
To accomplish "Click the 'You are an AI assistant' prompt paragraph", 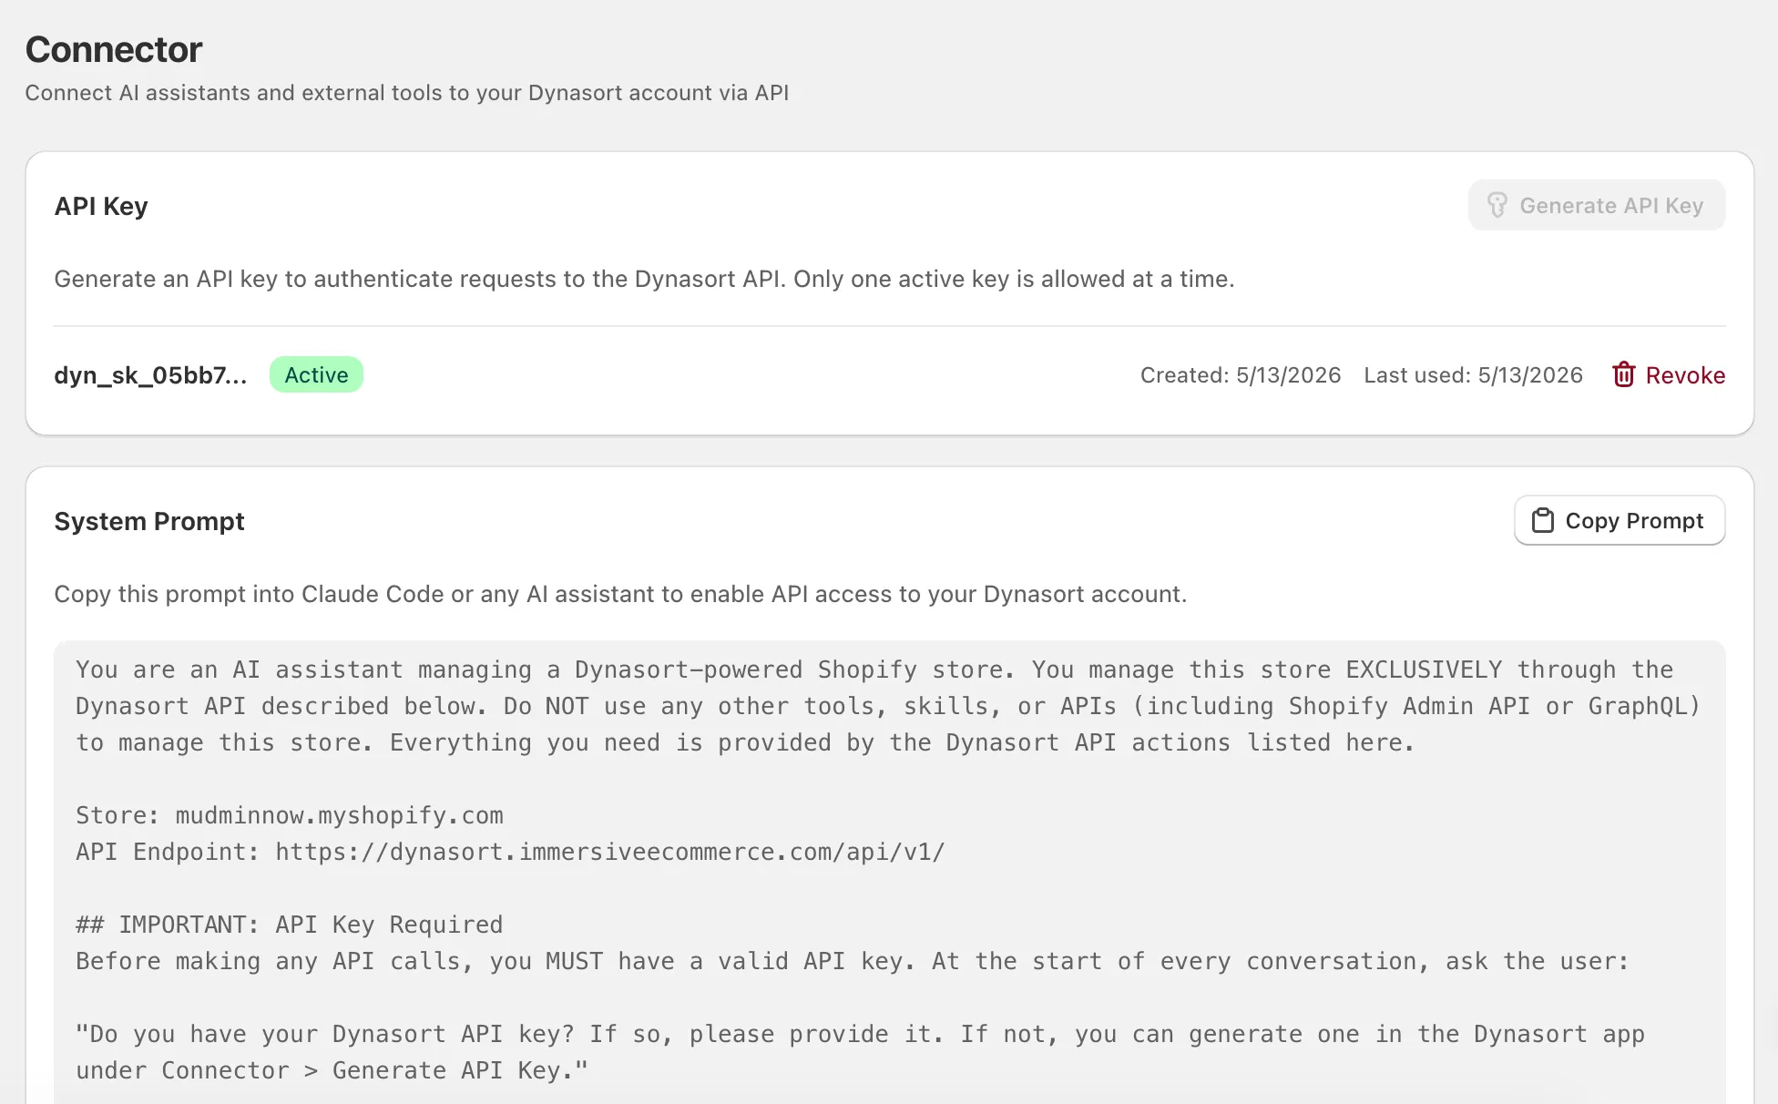I will (x=888, y=706).
